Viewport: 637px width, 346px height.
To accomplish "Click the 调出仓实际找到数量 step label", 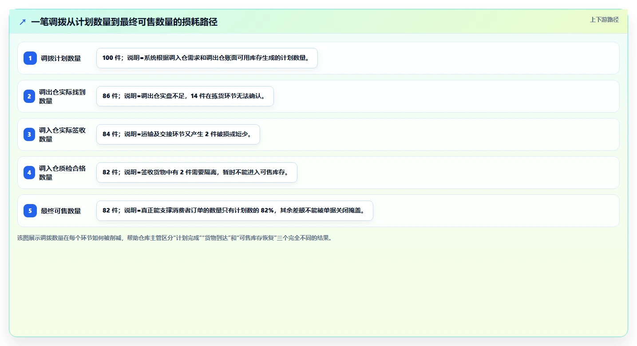I will (62, 96).
